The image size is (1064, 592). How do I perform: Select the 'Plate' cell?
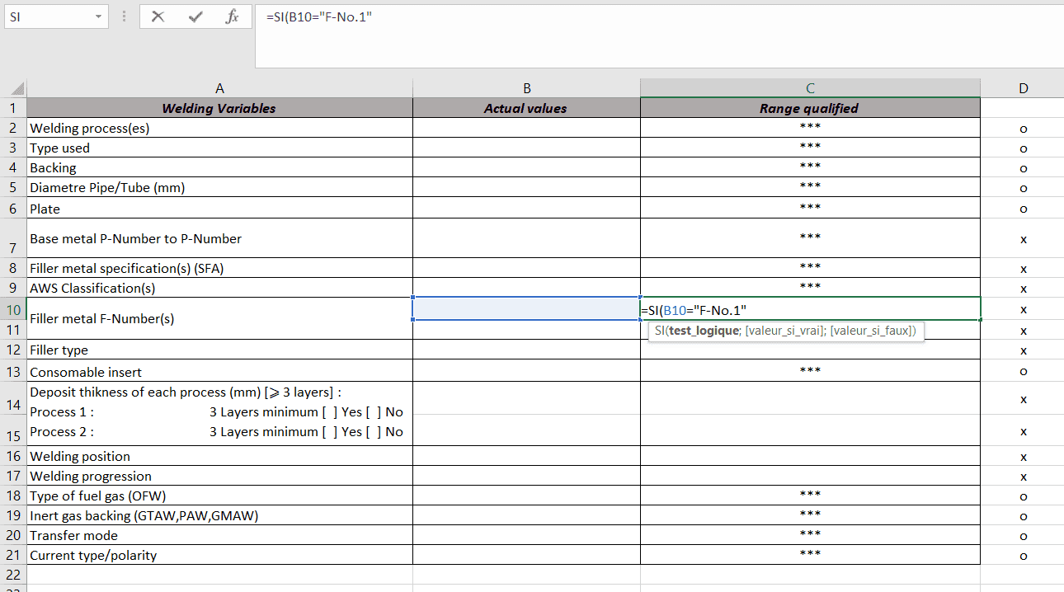pos(219,208)
